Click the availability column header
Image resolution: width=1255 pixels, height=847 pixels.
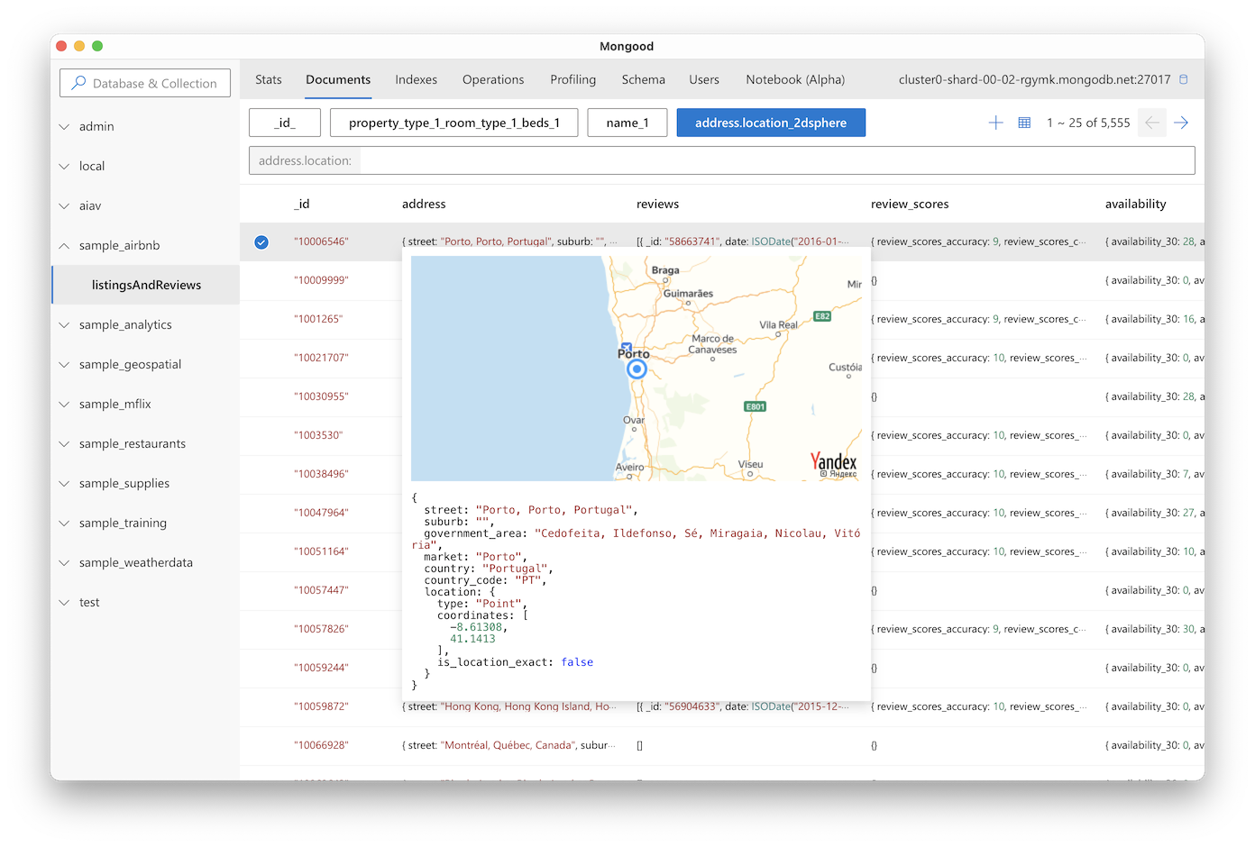(1136, 204)
